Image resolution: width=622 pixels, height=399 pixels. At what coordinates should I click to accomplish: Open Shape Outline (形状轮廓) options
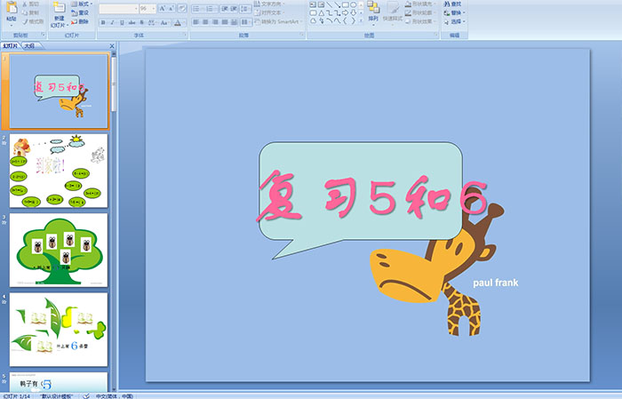[419, 12]
